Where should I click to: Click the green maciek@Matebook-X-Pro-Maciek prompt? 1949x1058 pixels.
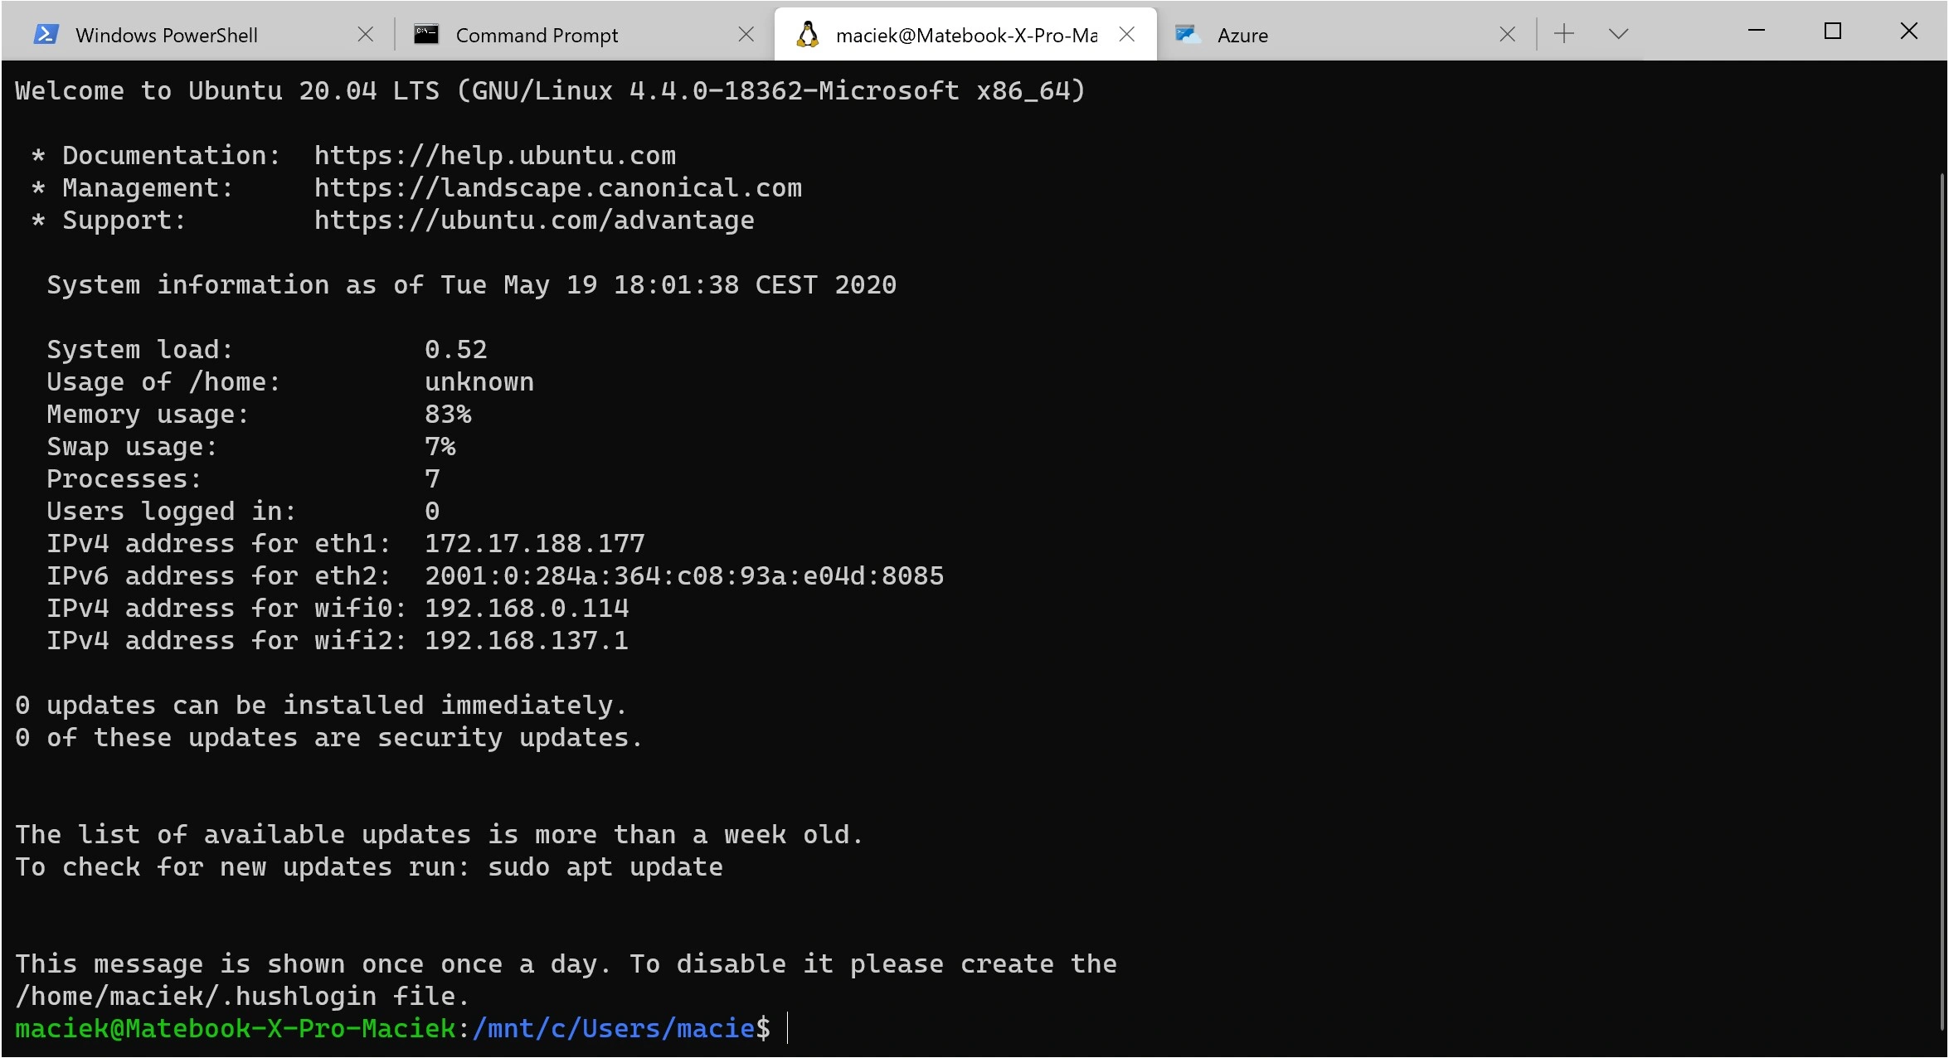coord(236,1029)
